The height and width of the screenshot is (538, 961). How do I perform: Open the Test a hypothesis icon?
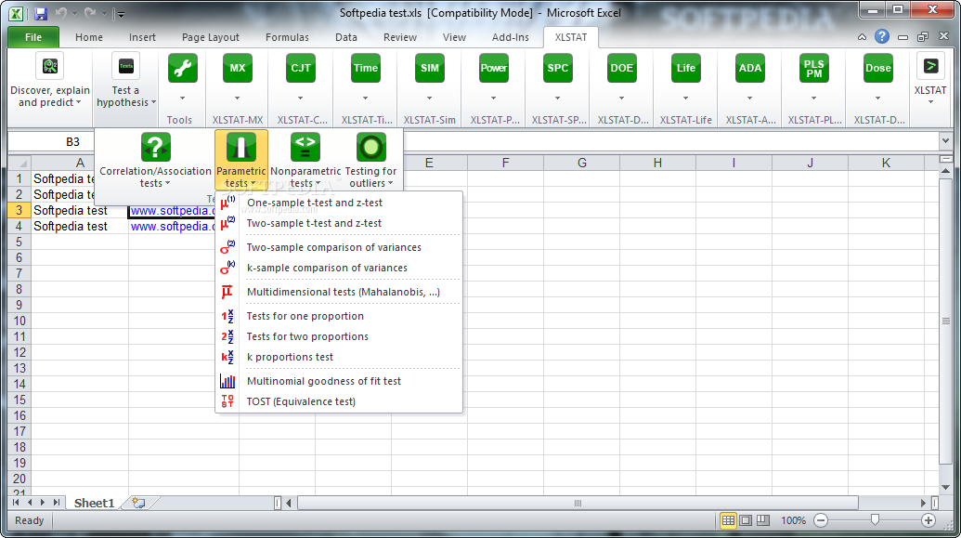[x=126, y=66]
